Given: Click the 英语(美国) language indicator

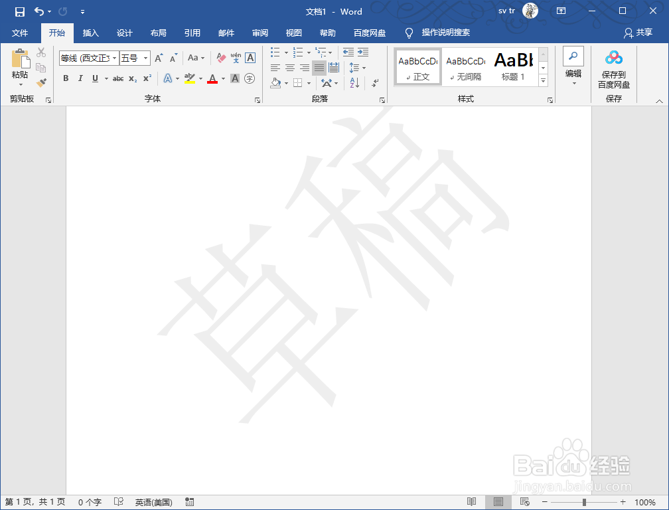Looking at the screenshot, I should pyautogui.click(x=153, y=502).
